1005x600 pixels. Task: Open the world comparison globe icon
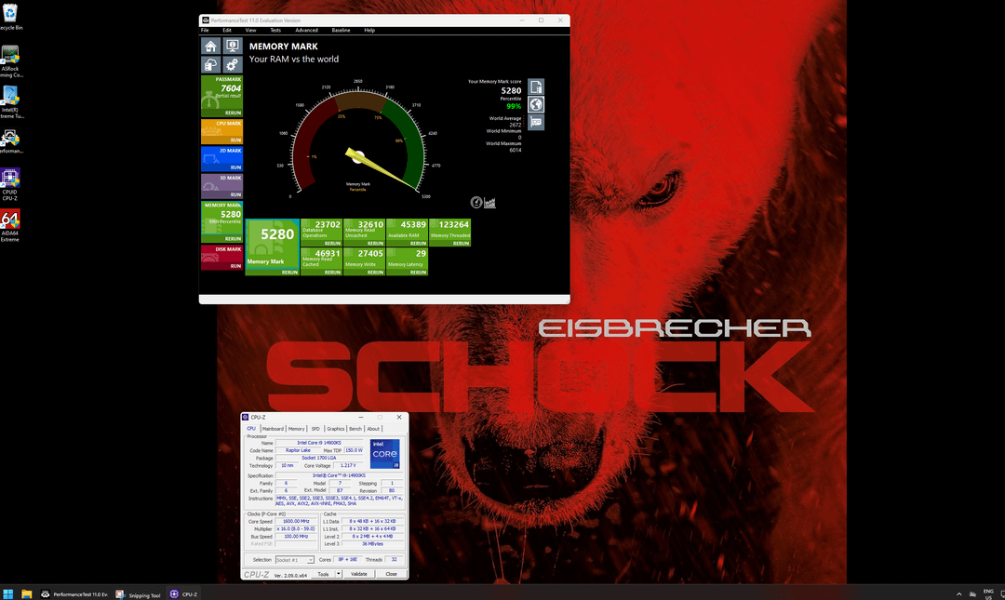point(536,104)
